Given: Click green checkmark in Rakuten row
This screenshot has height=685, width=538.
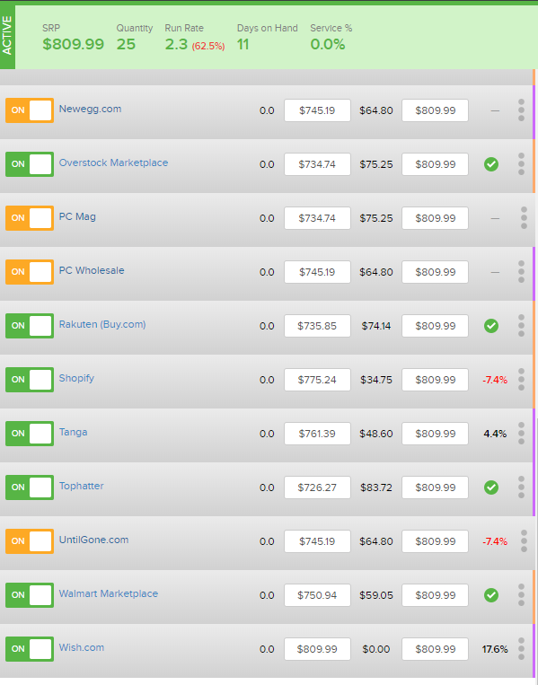Looking at the screenshot, I should pos(491,326).
